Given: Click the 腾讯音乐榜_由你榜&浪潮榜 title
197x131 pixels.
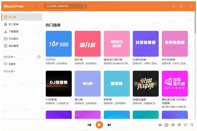Looking at the screenshot, I should pos(174,101).
